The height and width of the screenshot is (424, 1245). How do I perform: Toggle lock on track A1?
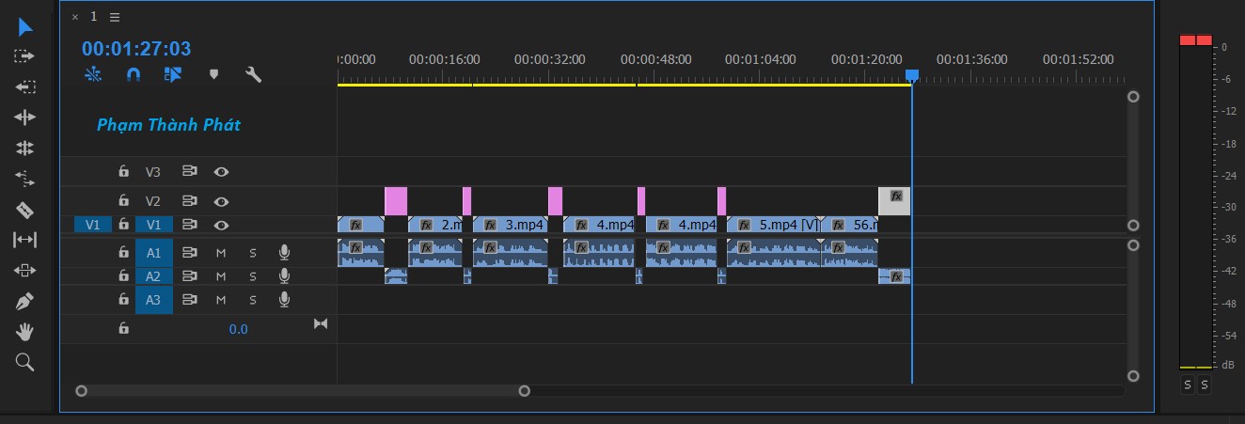click(123, 252)
